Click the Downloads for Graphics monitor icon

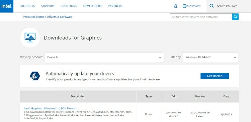point(30,38)
